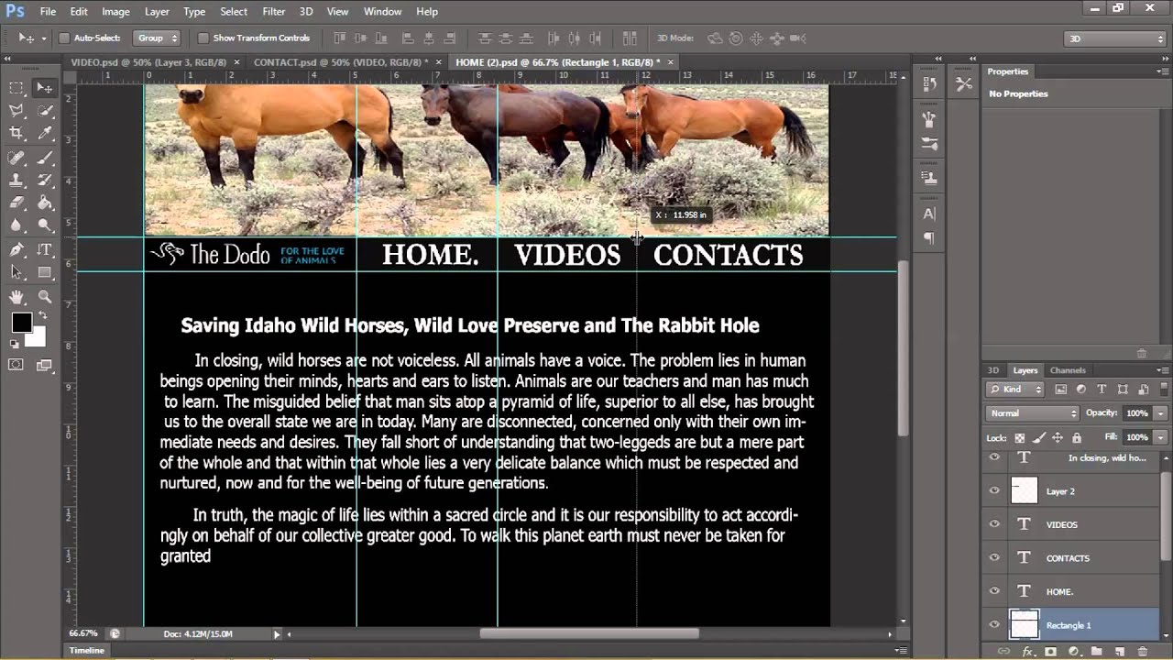
Task: Click the foreground color swatch
Action: [x=21, y=323]
